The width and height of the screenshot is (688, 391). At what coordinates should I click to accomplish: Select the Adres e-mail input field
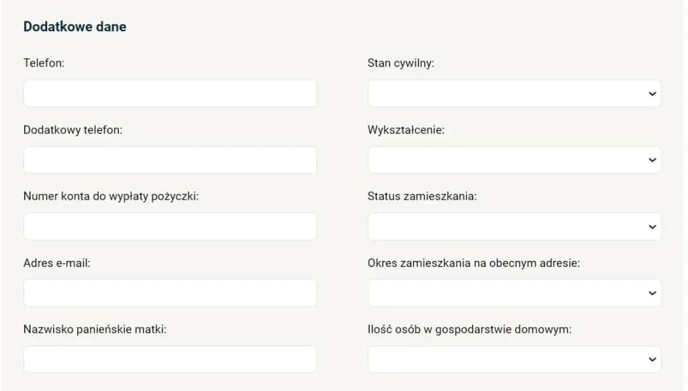click(x=169, y=292)
